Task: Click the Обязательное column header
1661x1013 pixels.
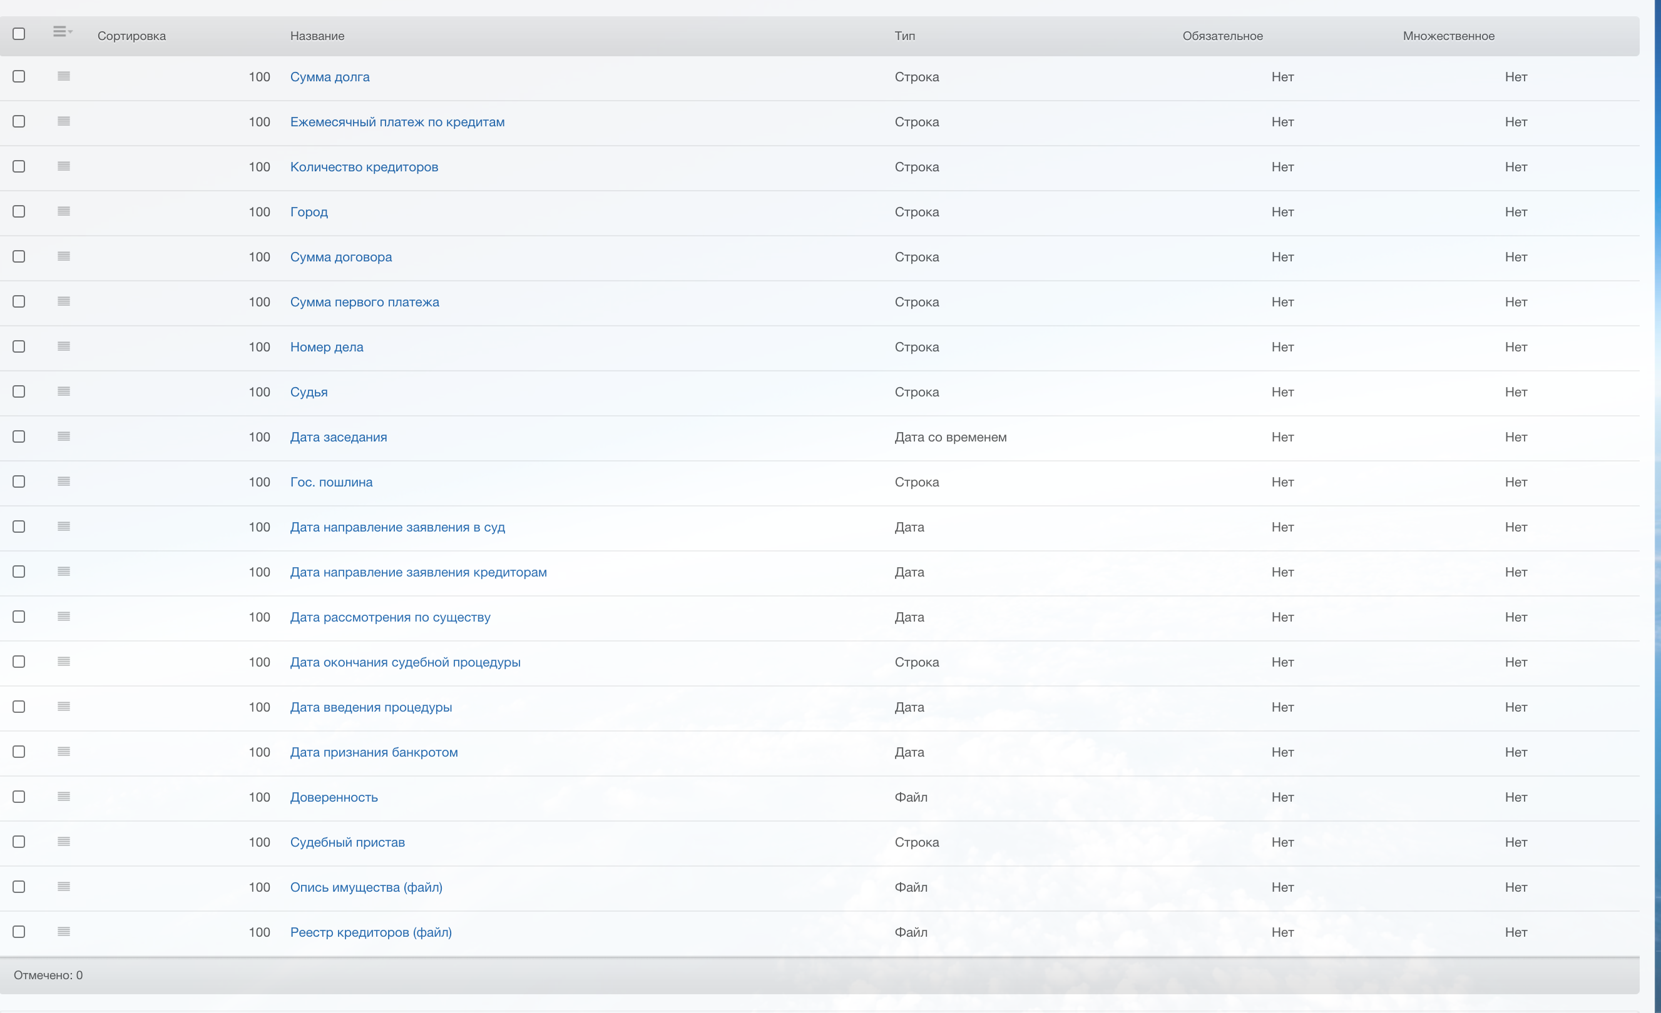Action: click(x=1222, y=36)
